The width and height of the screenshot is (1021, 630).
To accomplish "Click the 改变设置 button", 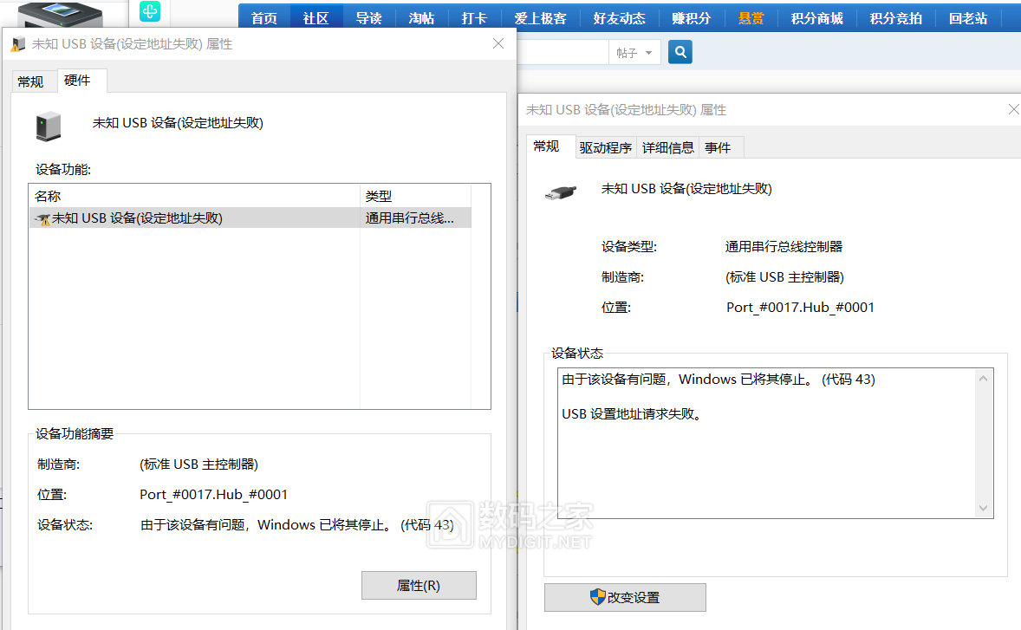I will click(x=625, y=598).
